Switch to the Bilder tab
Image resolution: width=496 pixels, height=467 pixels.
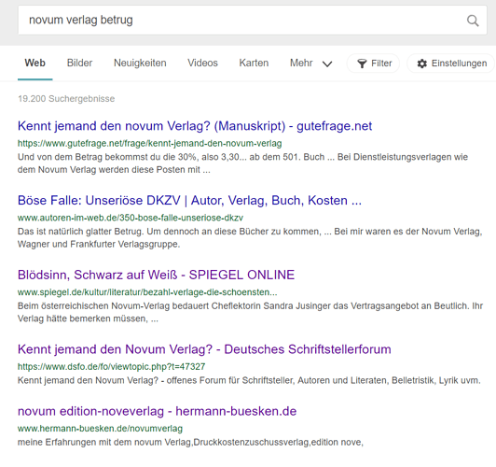(79, 64)
